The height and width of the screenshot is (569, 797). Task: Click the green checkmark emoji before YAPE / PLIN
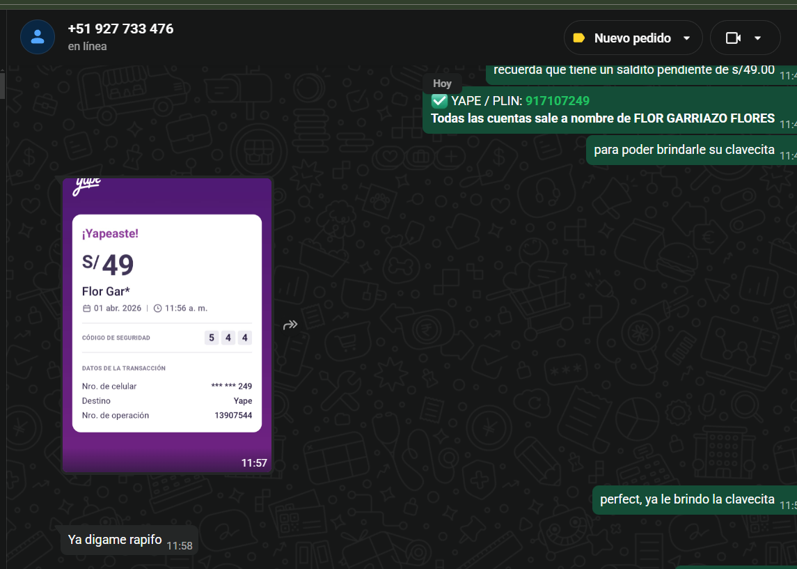pyautogui.click(x=439, y=101)
